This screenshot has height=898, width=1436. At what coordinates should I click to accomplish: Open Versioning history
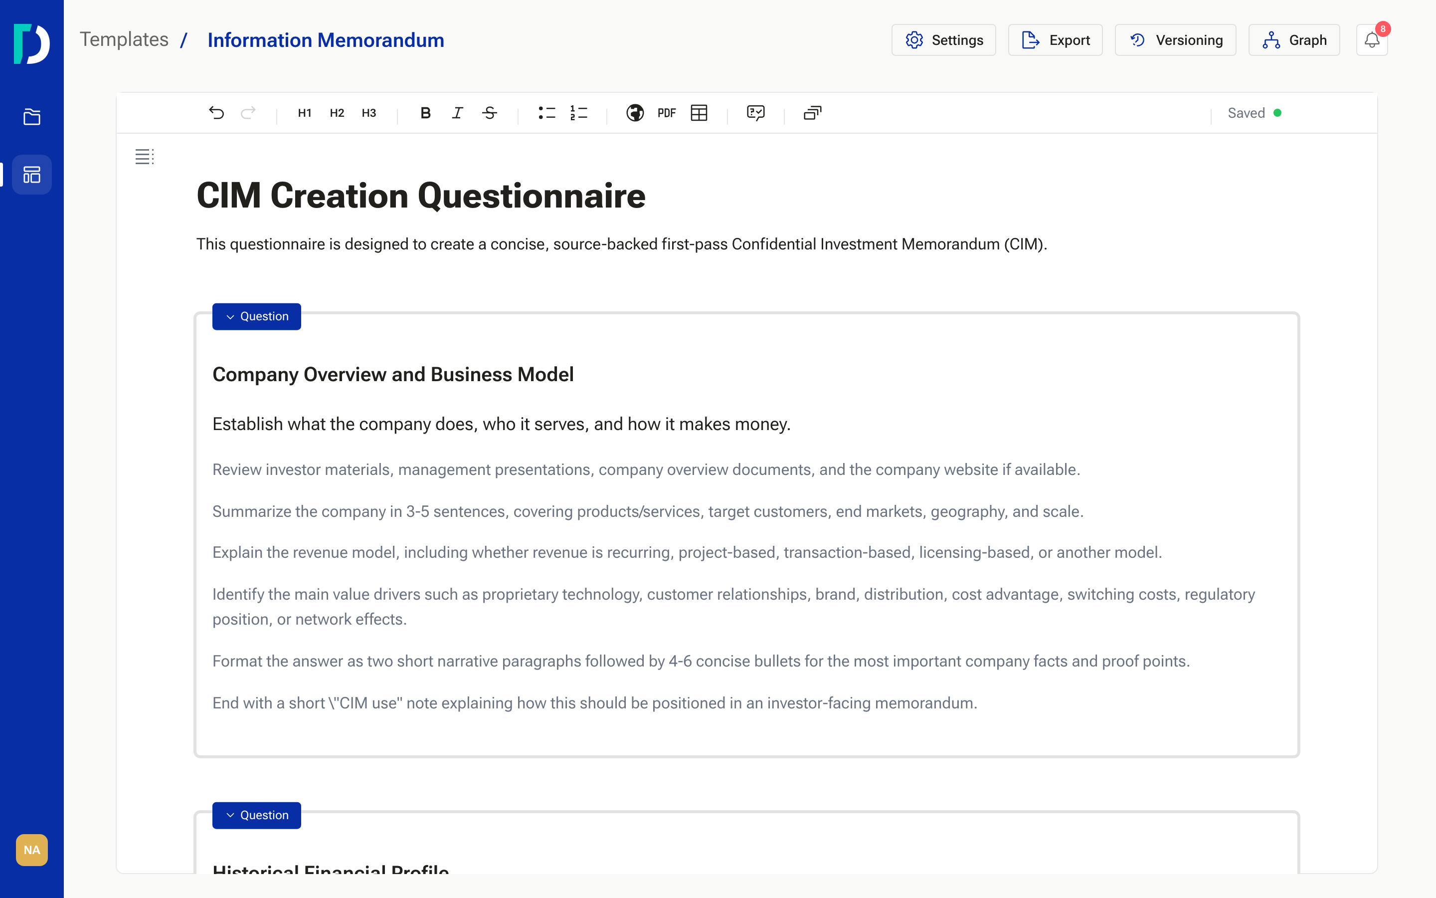1176,40
